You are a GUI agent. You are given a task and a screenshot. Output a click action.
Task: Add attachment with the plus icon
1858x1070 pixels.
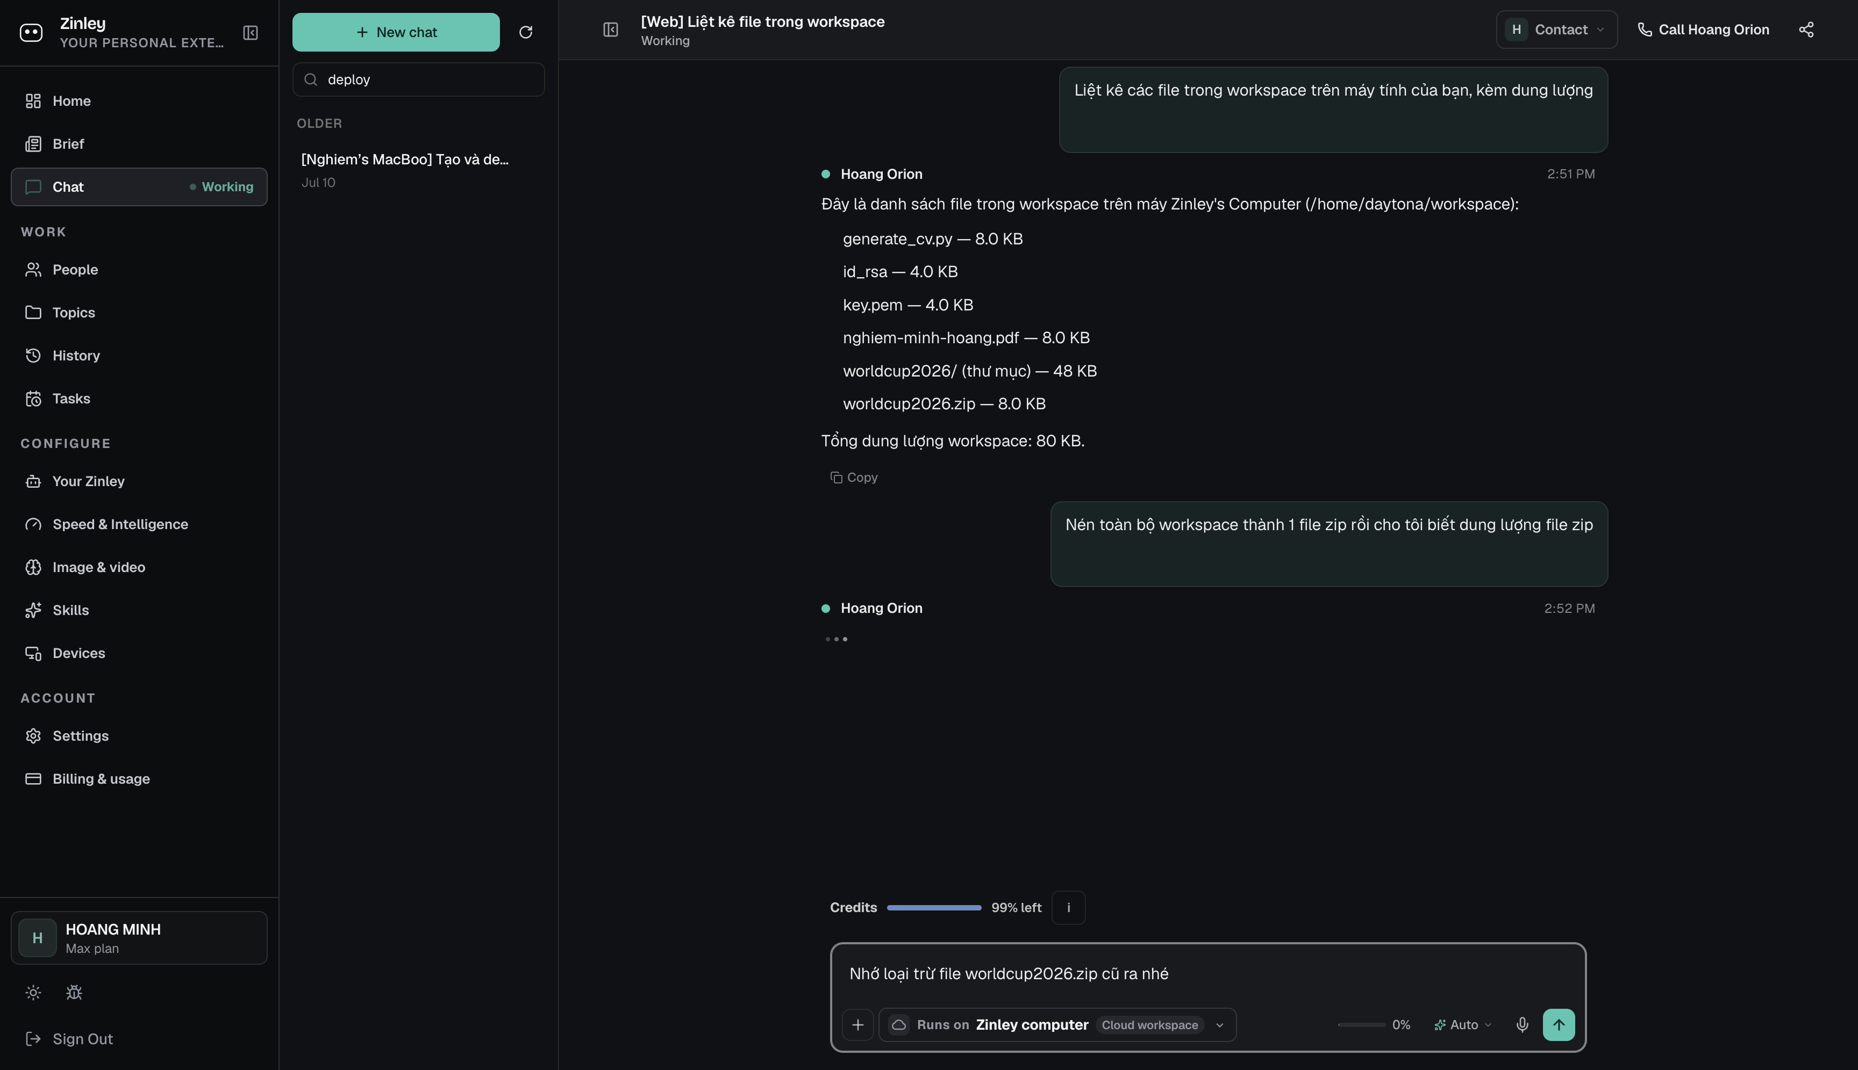pyautogui.click(x=857, y=1024)
